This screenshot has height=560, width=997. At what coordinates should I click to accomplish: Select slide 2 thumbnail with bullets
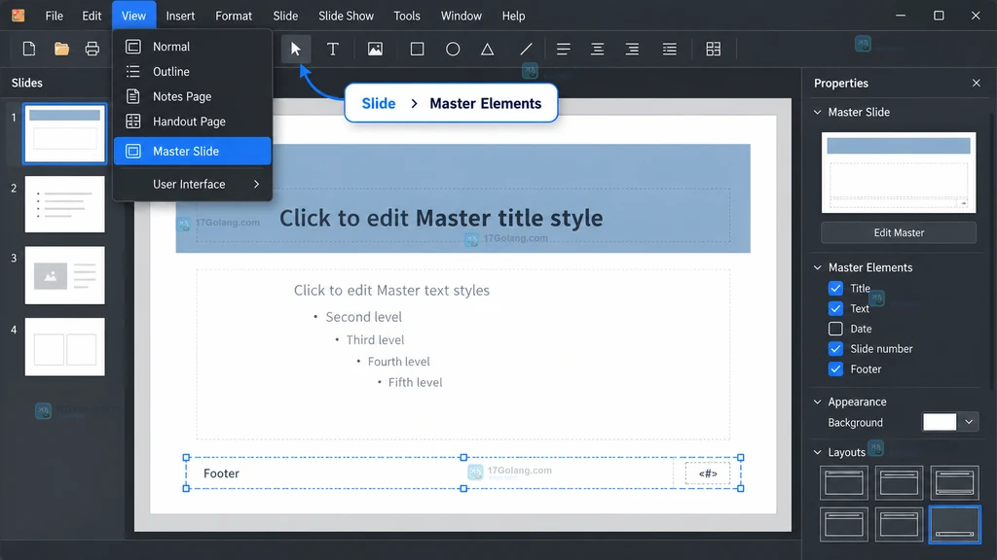point(65,204)
